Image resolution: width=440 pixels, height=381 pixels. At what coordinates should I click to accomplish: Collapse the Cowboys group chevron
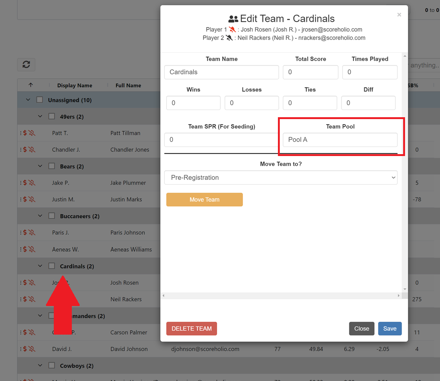pyautogui.click(x=40, y=366)
